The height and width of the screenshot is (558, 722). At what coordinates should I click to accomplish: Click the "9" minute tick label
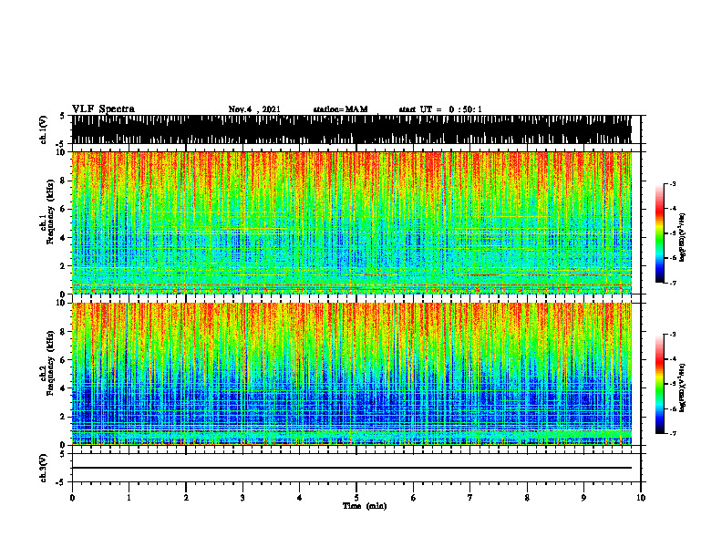coord(583,498)
